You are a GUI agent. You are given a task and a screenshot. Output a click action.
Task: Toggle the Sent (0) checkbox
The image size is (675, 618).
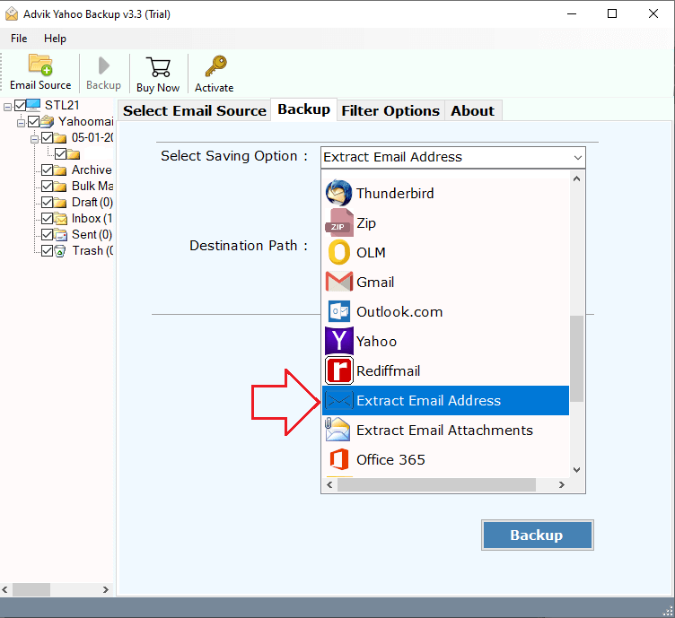pos(47,234)
